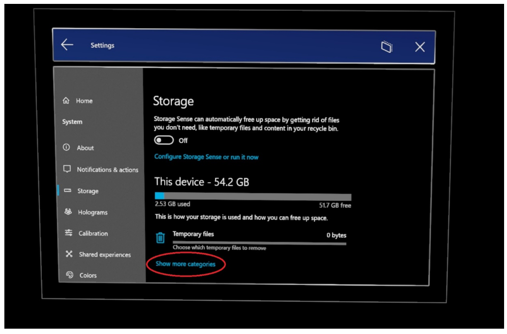The image size is (507, 334).
Task: Click the 'This device - 54.2 GB' heading
Action: tap(202, 182)
